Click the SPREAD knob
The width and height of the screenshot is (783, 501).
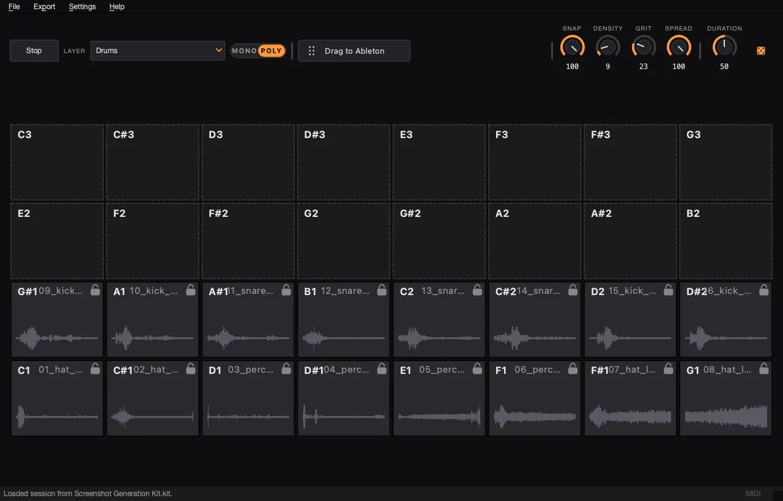[x=679, y=47]
